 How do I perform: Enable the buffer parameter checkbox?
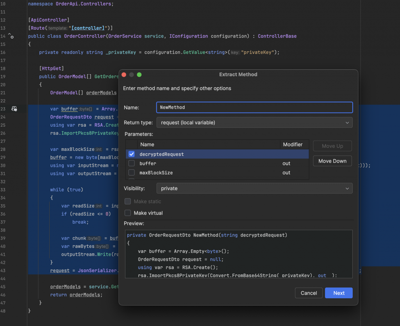pos(132,163)
